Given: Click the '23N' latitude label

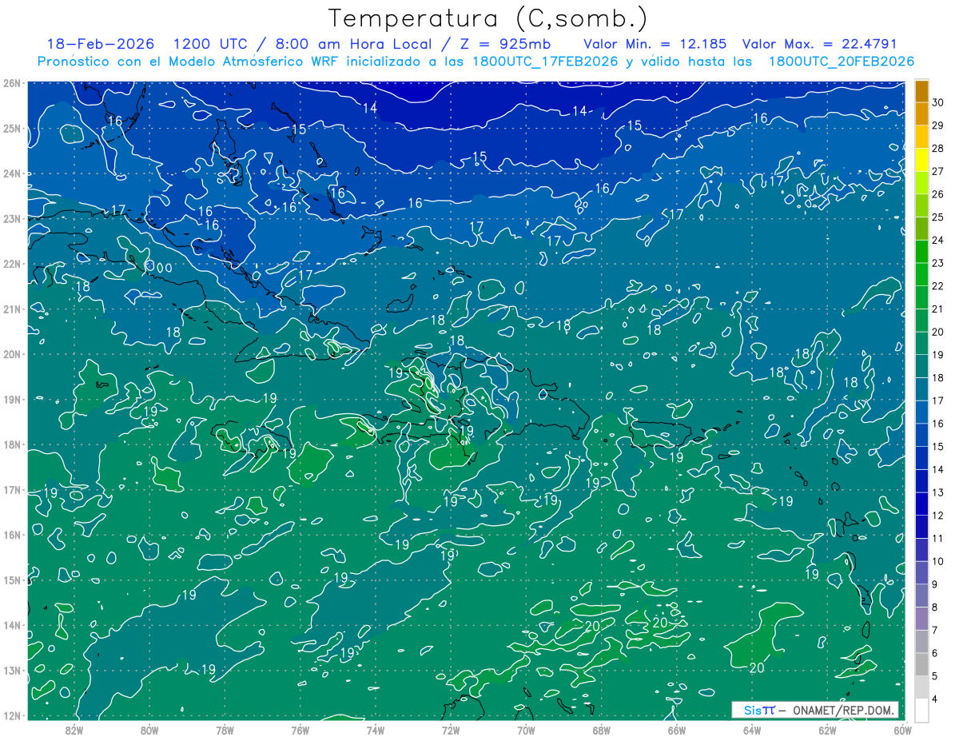Looking at the screenshot, I should click(12, 218).
